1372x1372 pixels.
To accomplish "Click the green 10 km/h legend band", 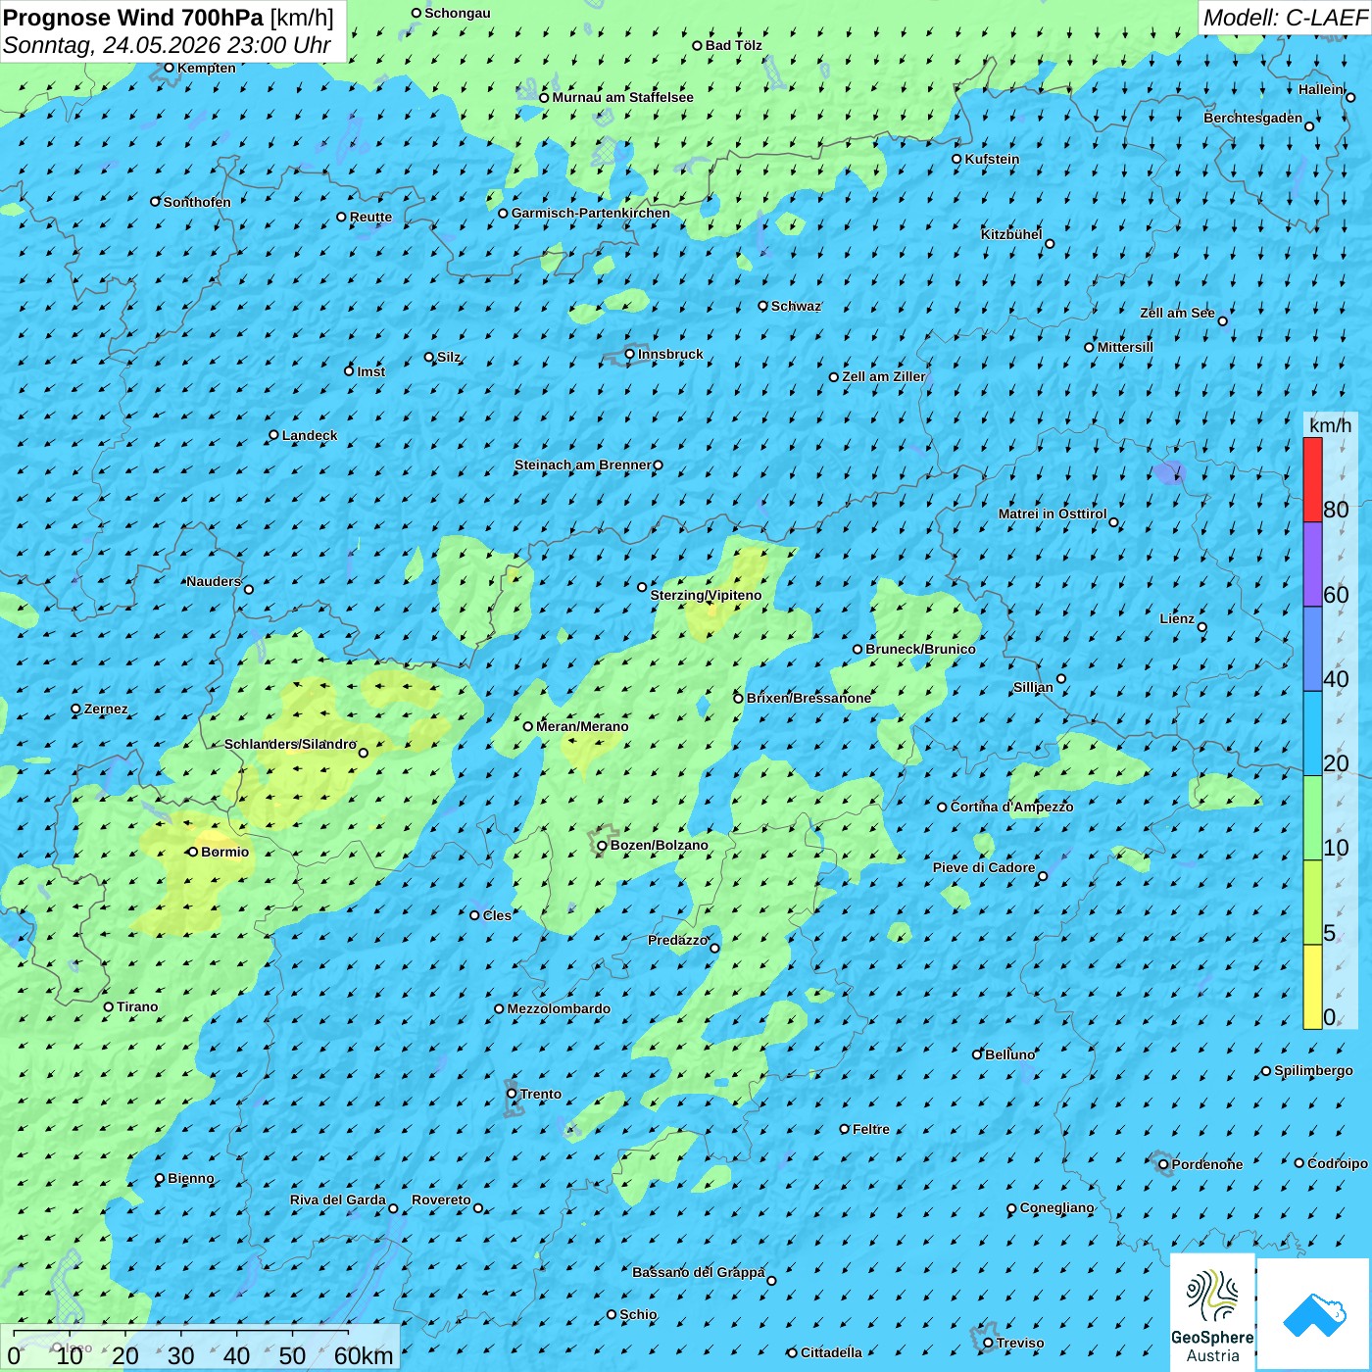I will pyautogui.click(x=1312, y=818).
